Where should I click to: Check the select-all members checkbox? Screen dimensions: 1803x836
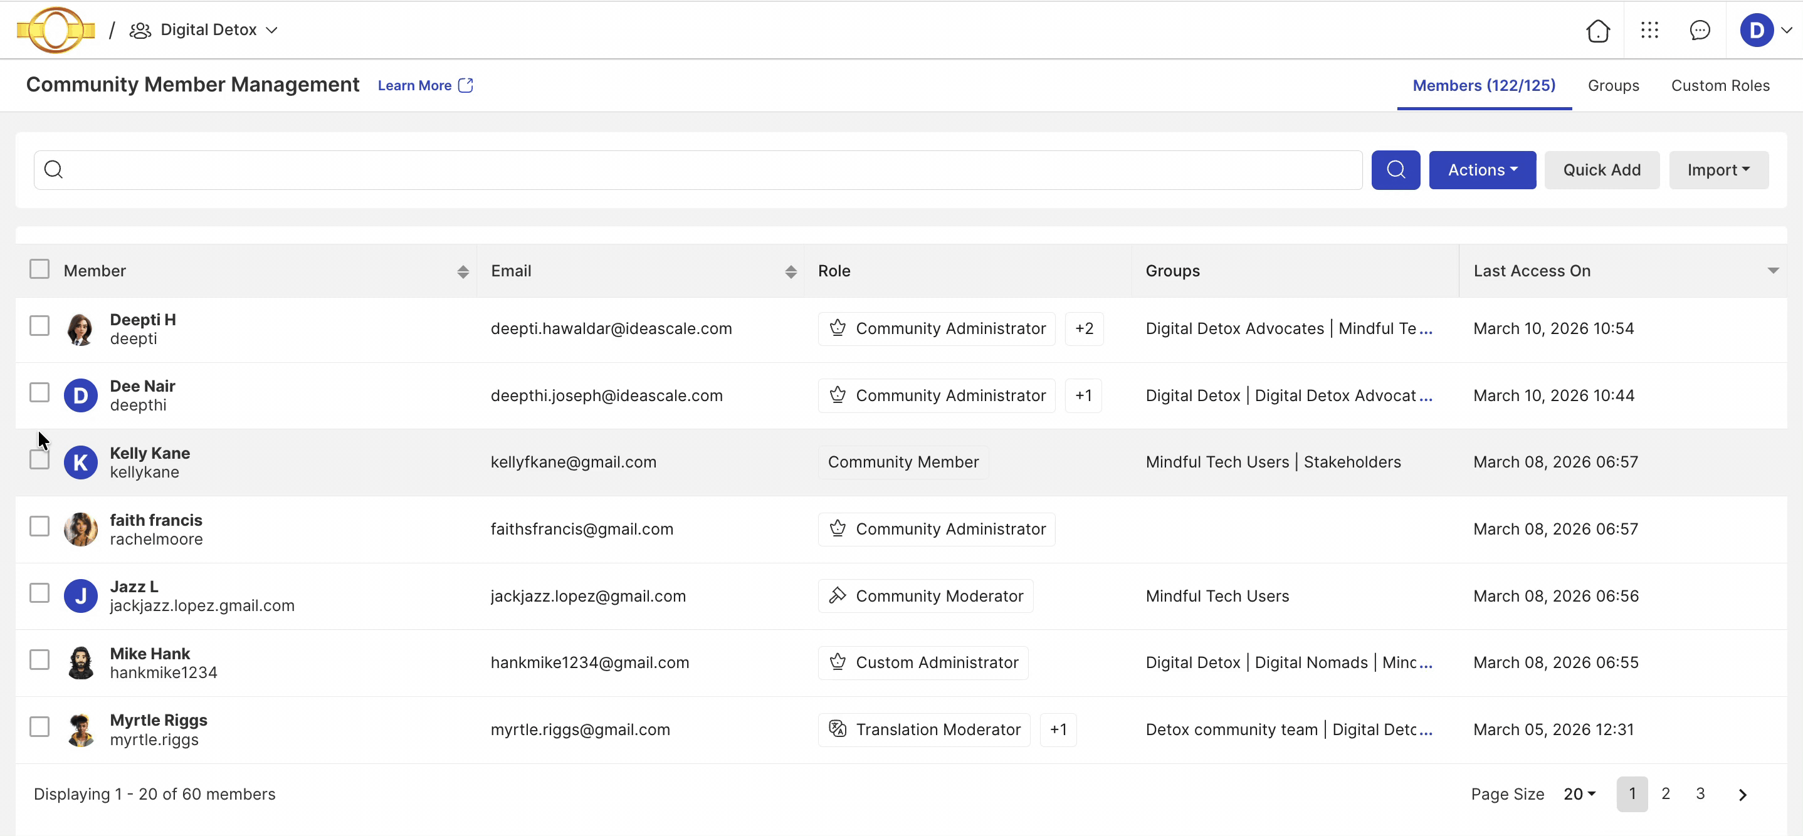(39, 269)
